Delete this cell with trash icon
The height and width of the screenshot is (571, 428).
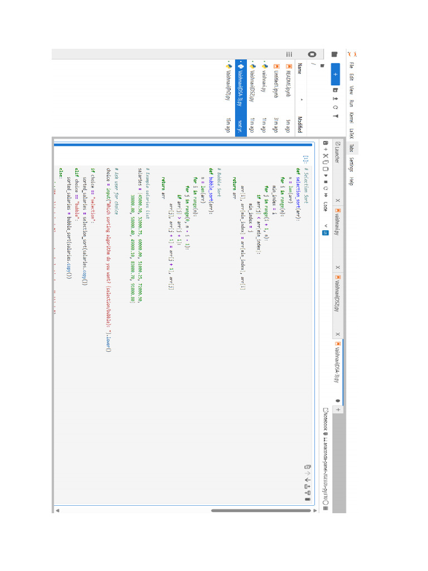click(308, 499)
